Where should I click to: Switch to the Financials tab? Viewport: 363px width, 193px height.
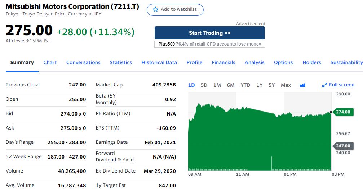click(x=223, y=62)
